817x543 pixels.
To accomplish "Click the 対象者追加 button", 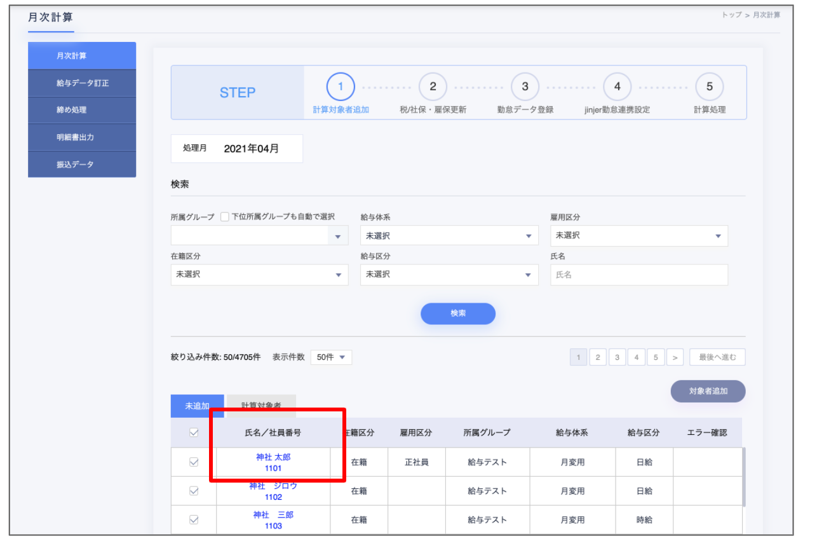I will click(708, 391).
